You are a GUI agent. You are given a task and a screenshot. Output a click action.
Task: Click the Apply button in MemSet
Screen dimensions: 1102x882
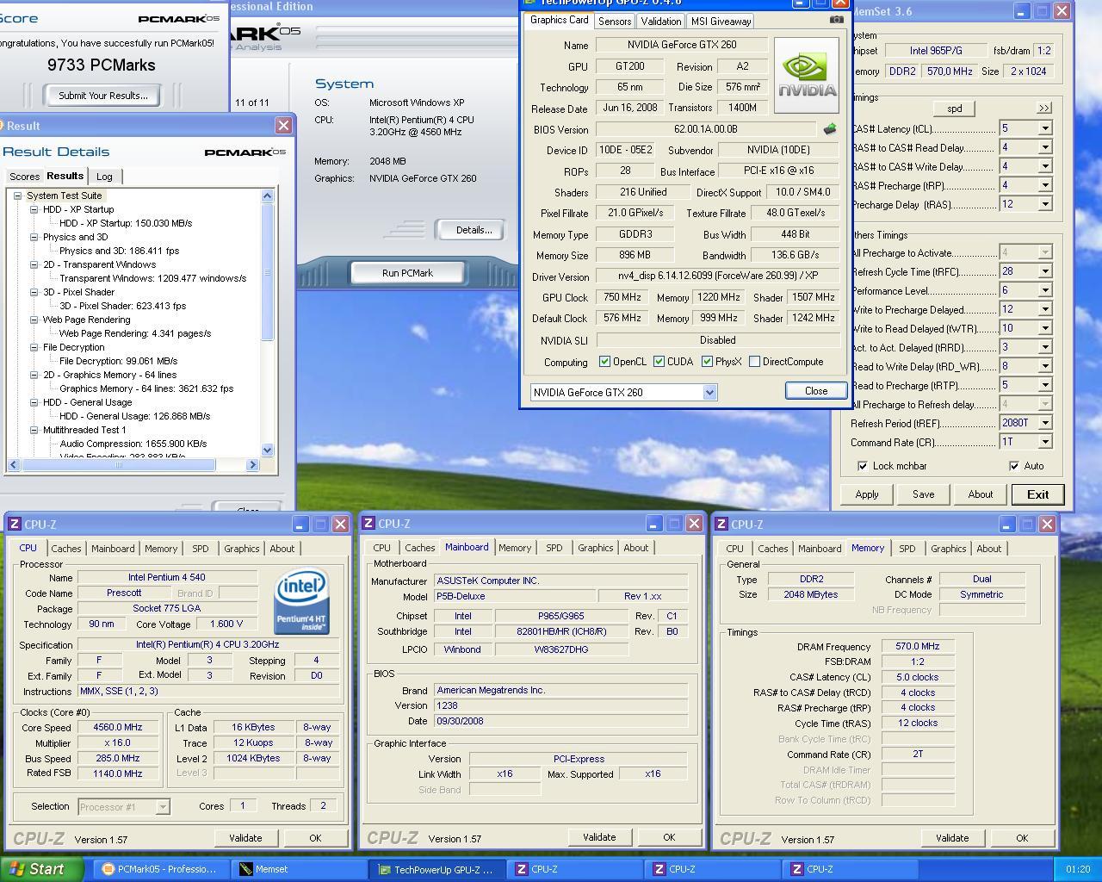[x=867, y=494]
